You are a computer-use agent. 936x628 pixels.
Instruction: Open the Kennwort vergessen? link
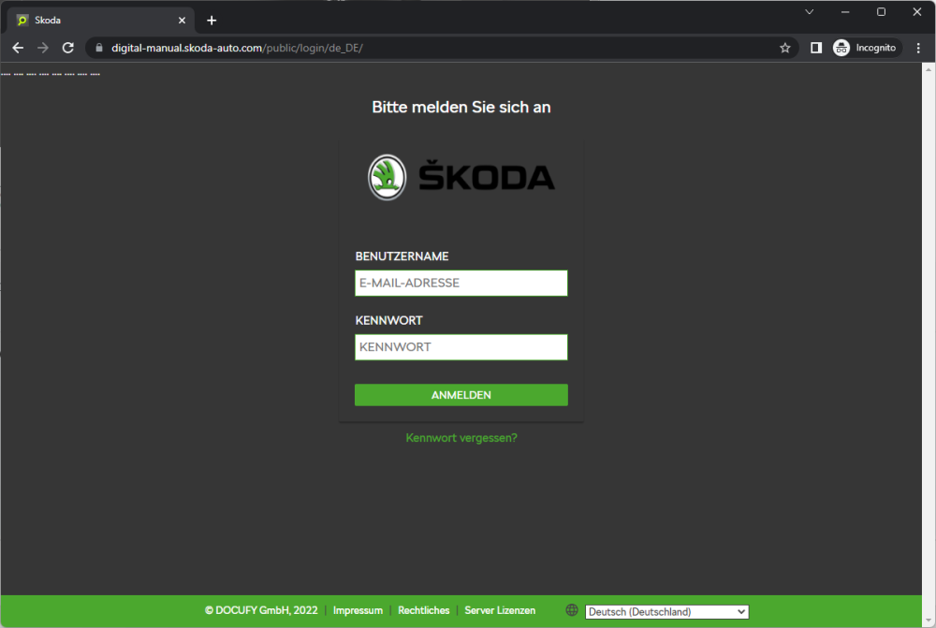coord(461,438)
